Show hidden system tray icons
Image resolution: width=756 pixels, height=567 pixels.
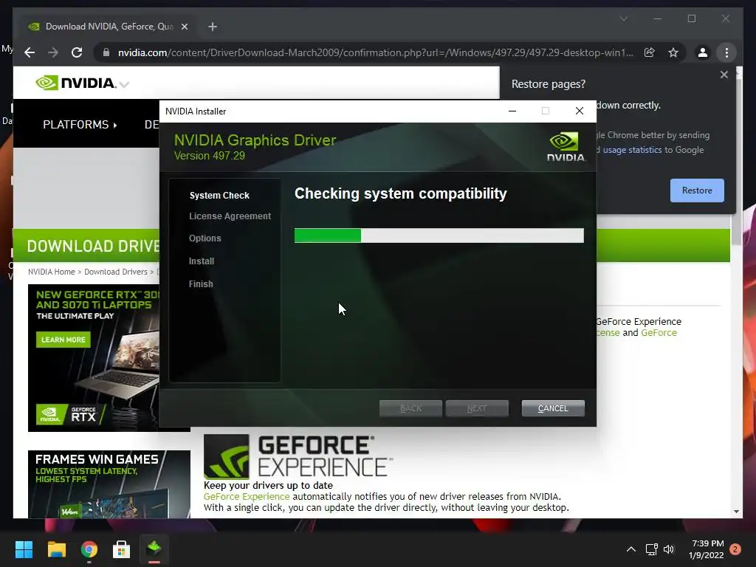630,549
